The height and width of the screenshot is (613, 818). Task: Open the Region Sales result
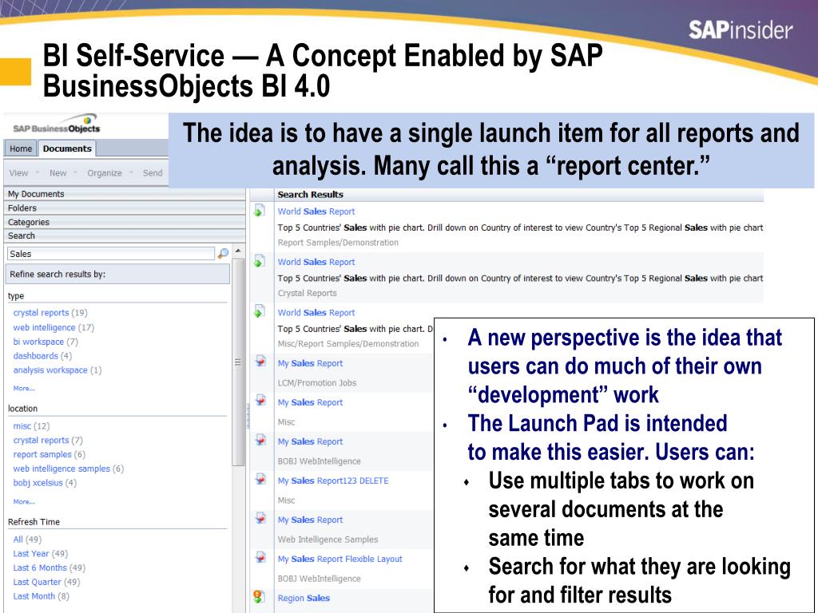(304, 597)
